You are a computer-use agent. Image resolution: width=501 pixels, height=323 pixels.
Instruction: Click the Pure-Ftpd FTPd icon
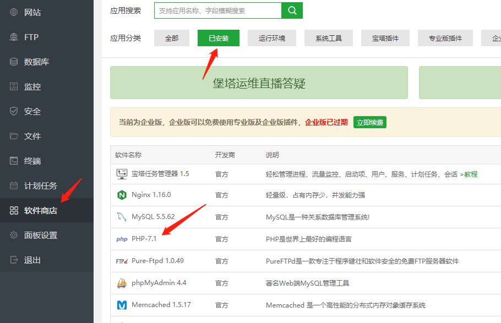click(x=122, y=261)
